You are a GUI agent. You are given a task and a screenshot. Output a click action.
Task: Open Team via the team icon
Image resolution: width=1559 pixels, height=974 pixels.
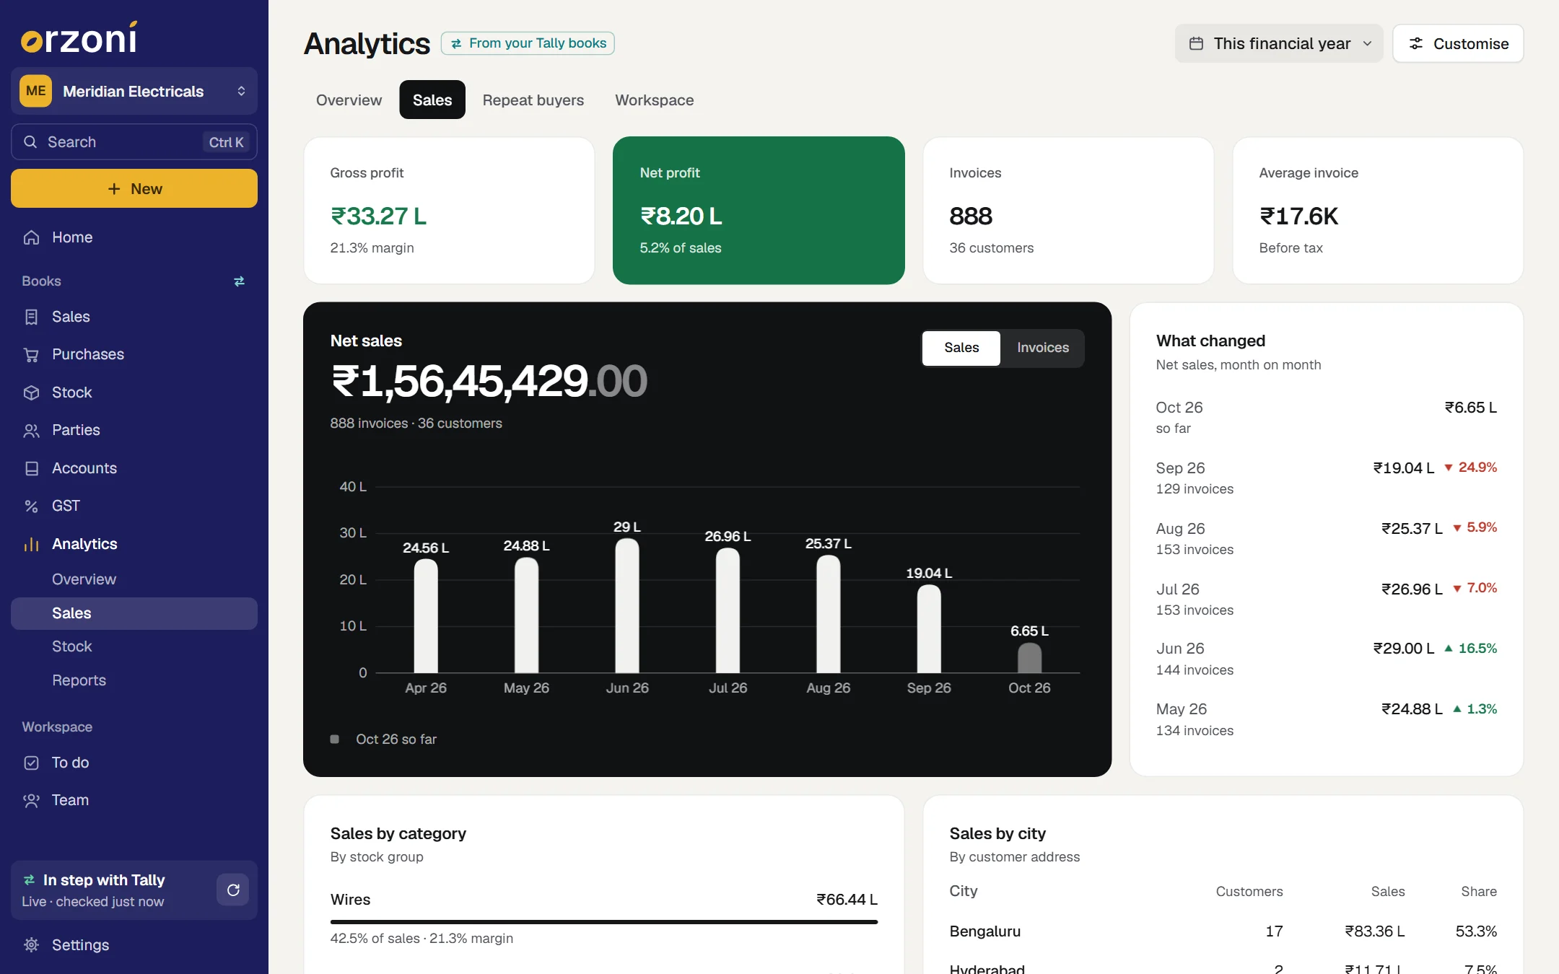pos(31,800)
